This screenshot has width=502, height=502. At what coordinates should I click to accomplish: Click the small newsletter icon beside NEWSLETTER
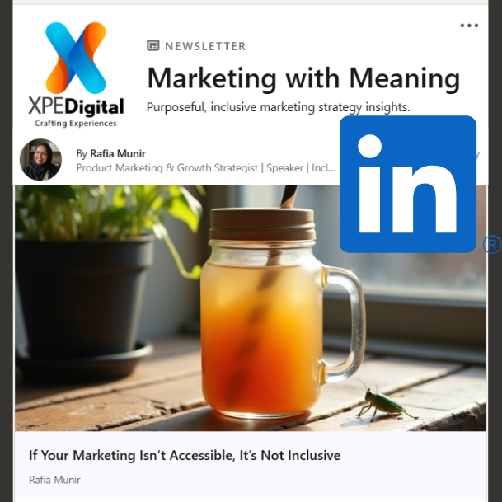(153, 46)
